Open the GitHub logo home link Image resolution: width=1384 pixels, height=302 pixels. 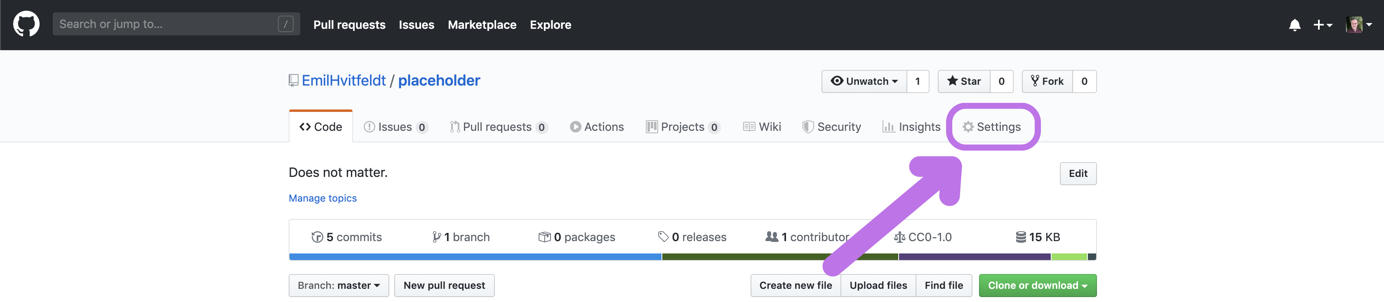(x=26, y=24)
